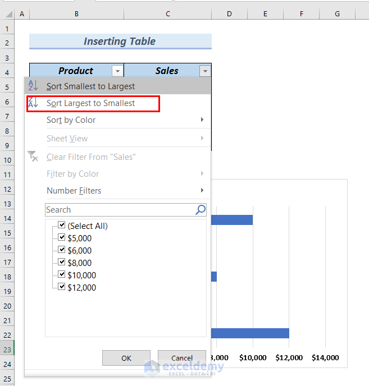369x386 pixels.
Task: Click the select-all corner triangle
Action: [9, 14]
